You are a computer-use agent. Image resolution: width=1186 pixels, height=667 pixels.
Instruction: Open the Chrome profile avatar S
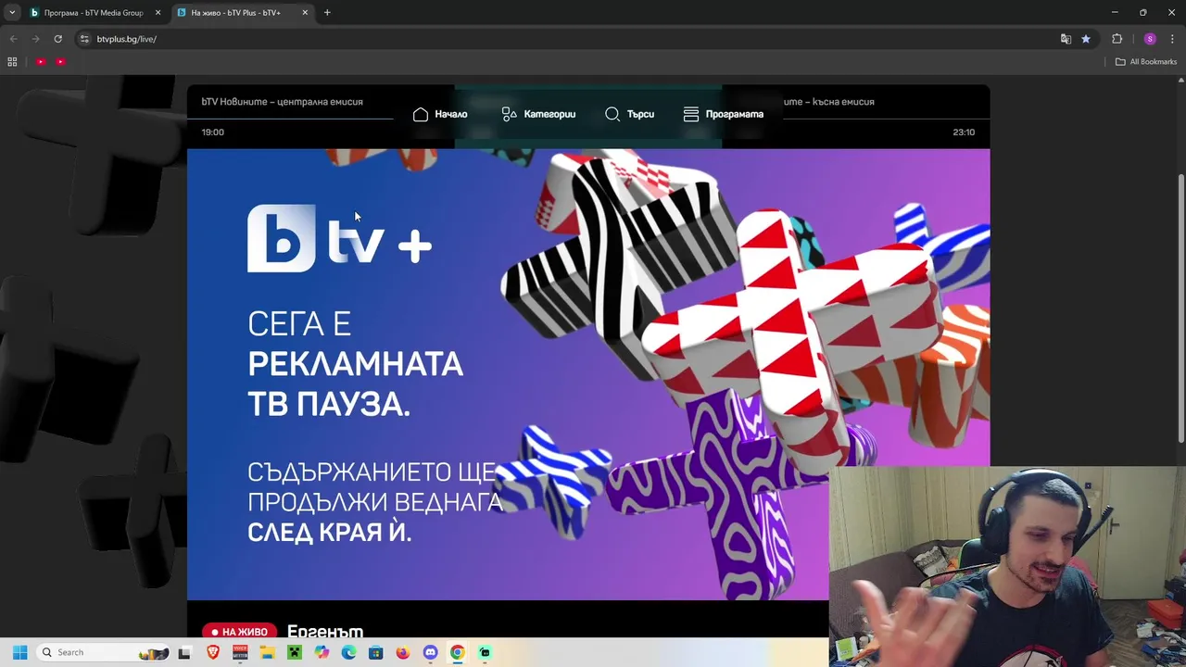1150,39
